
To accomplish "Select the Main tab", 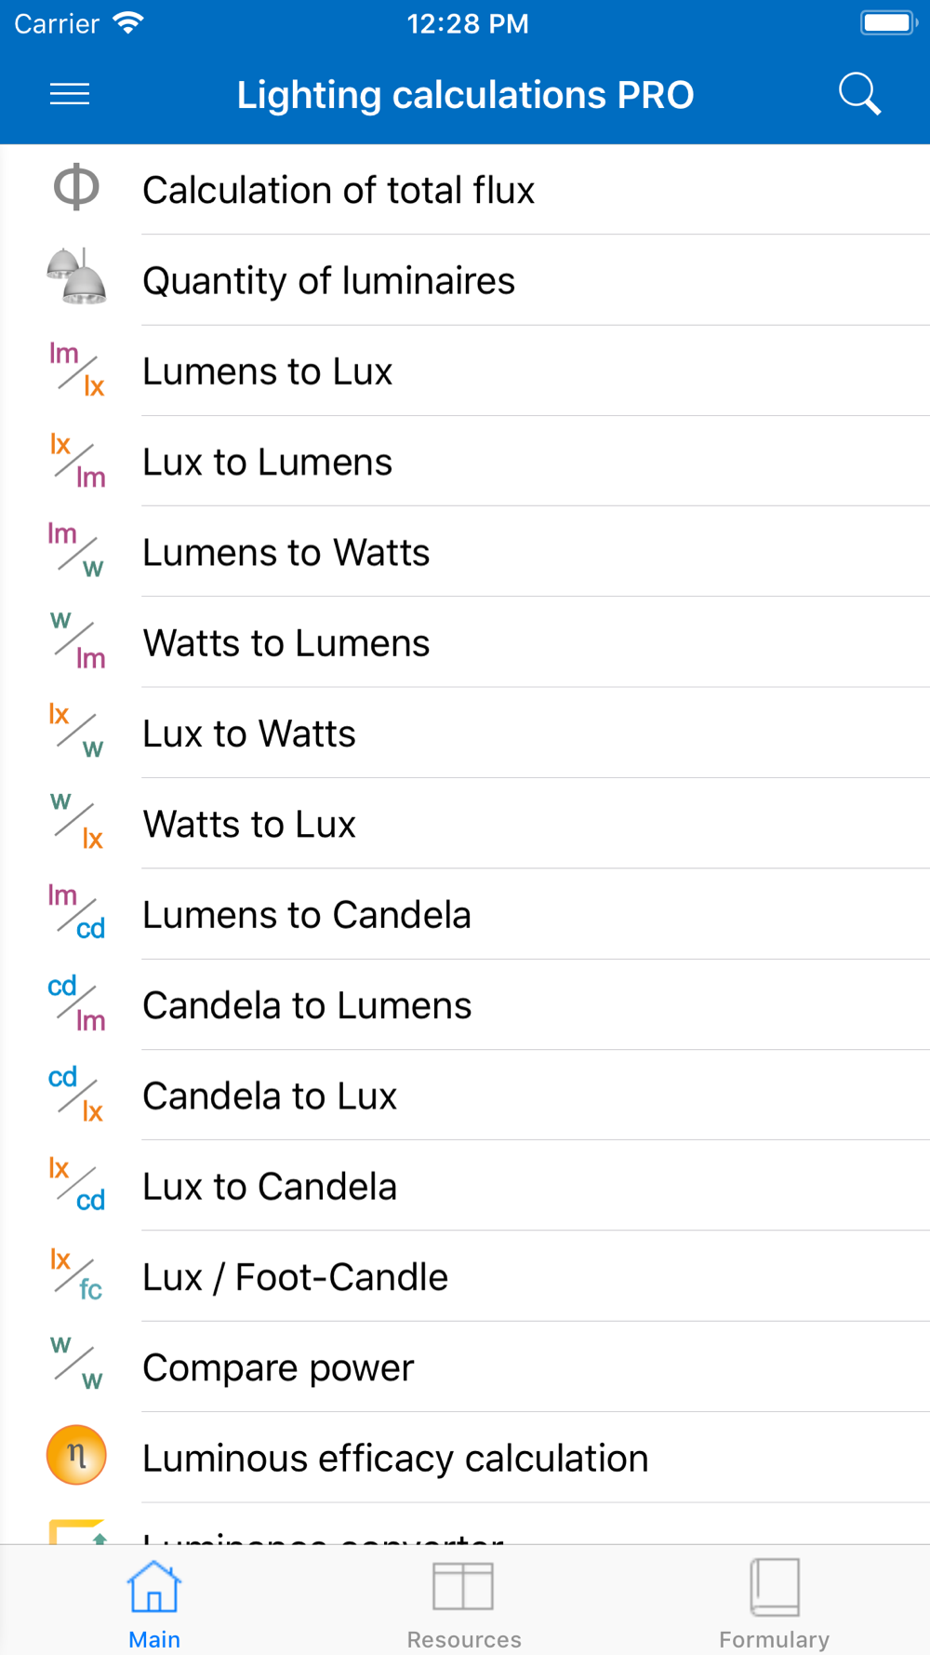I will [154, 1603].
